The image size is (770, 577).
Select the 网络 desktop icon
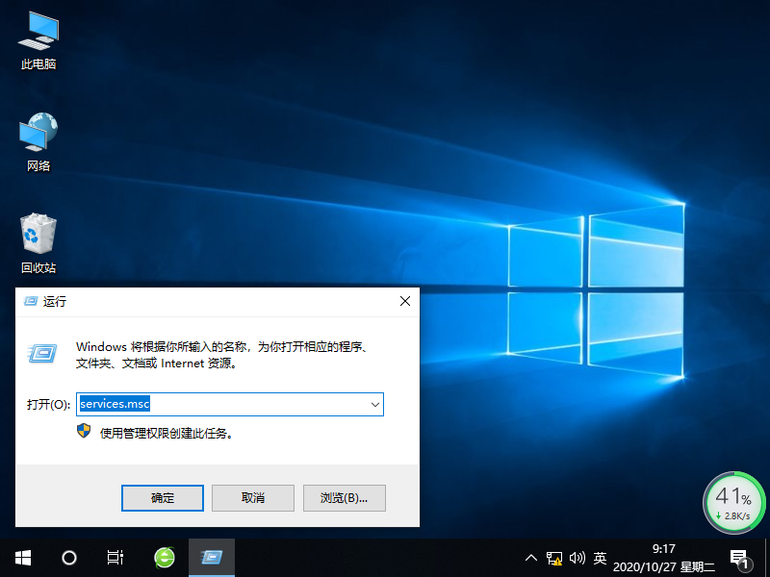tap(38, 142)
